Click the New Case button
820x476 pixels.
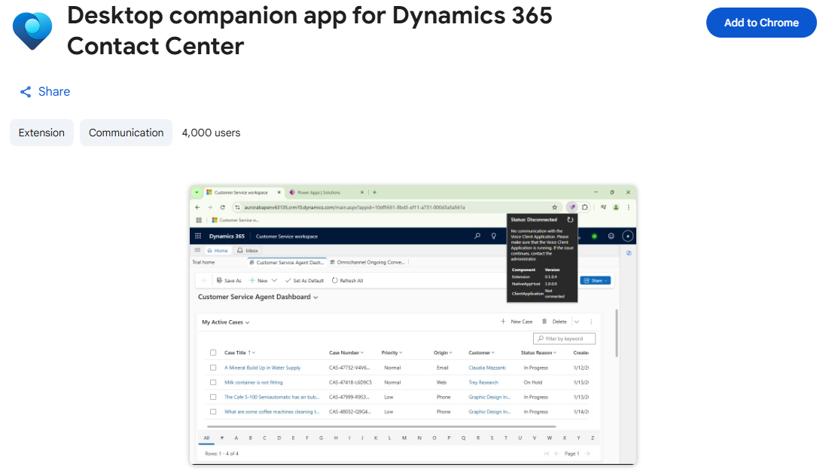point(516,322)
